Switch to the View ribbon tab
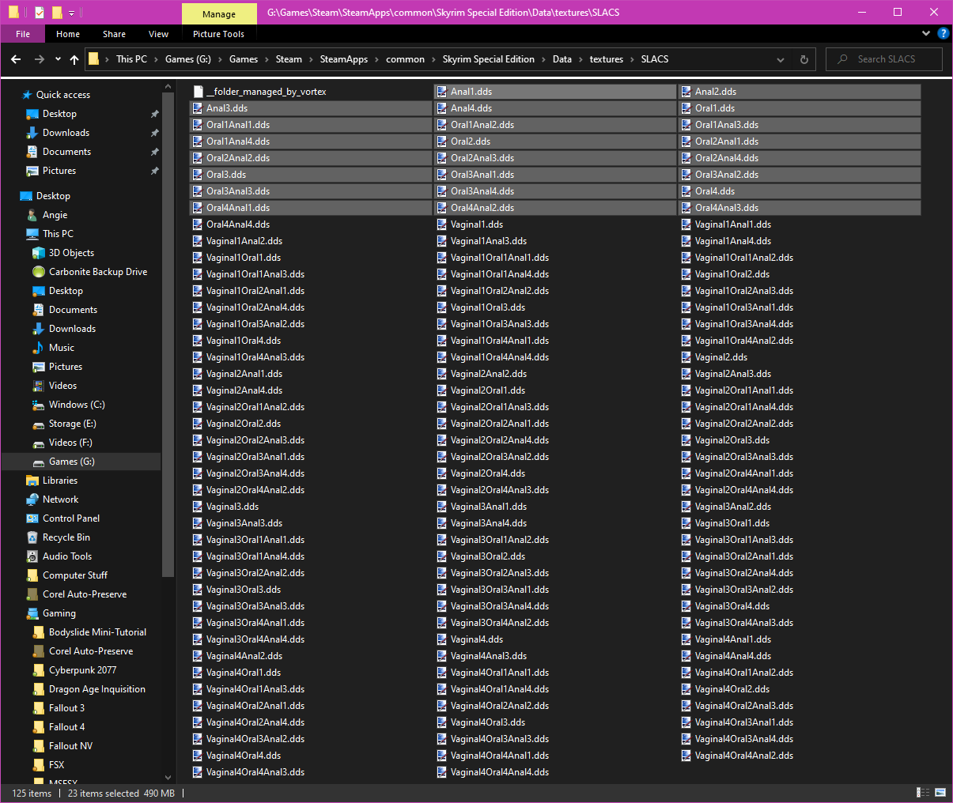The image size is (953, 803). [x=158, y=34]
